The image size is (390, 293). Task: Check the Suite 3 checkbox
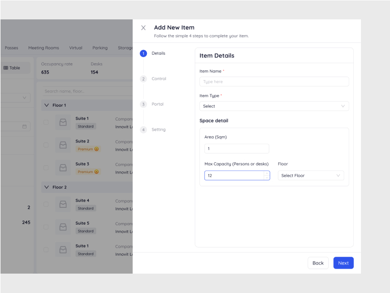tap(46, 168)
